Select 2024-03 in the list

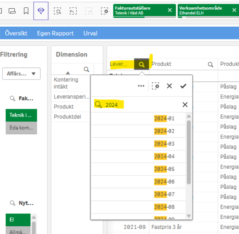tap(164, 144)
